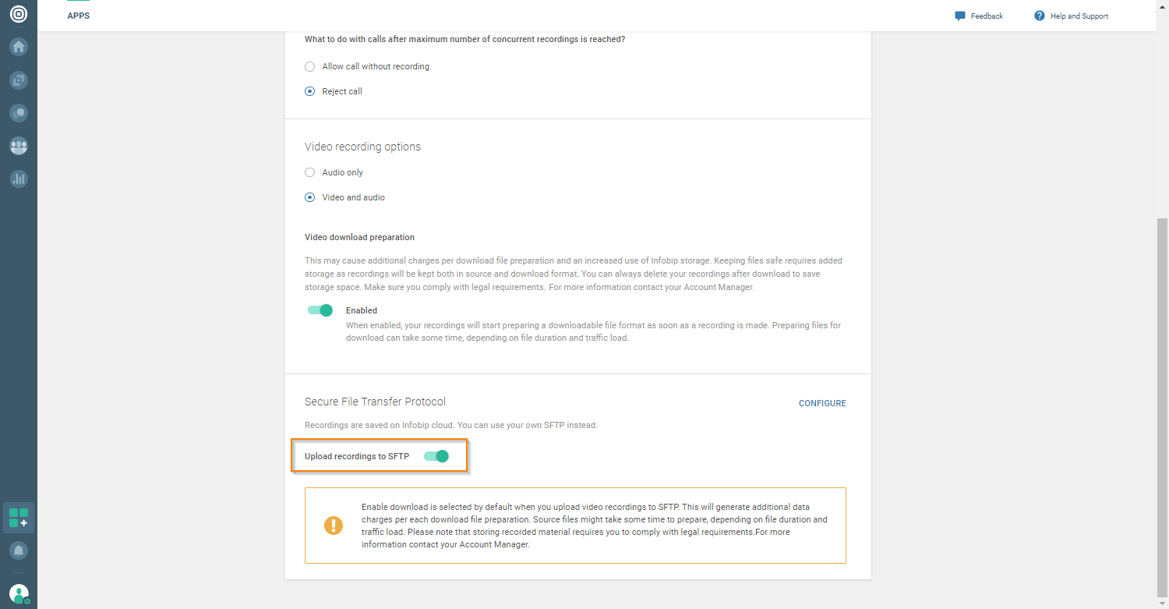This screenshot has height=609, width=1169.
Task: Click the CONFIGURE link for SFTP
Action: (x=822, y=404)
